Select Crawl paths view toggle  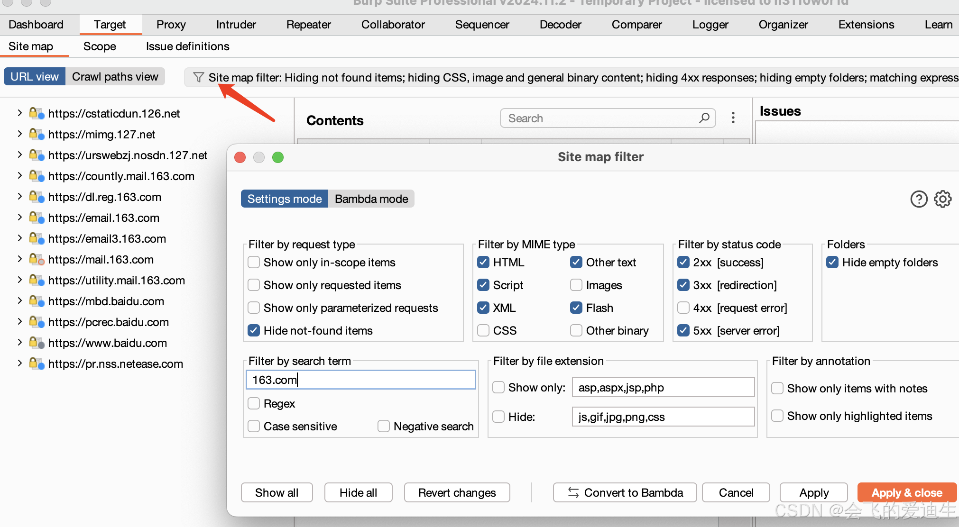coord(115,77)
